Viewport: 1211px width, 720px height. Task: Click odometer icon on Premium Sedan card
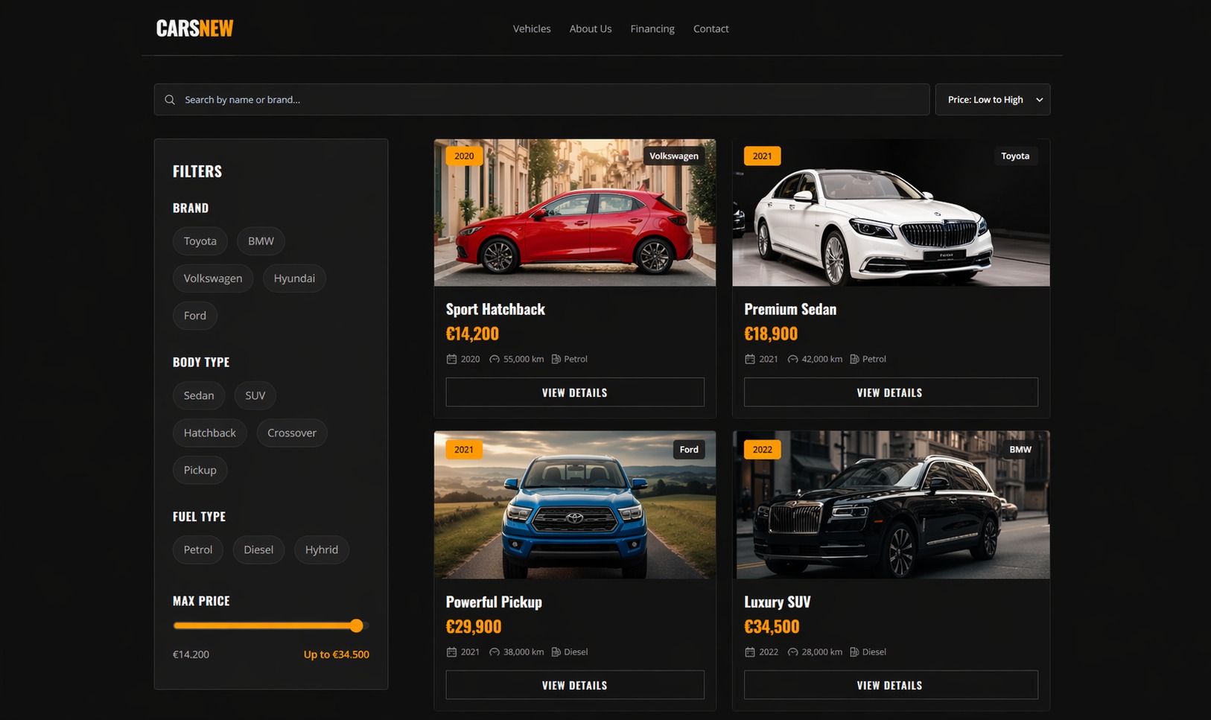792,359
